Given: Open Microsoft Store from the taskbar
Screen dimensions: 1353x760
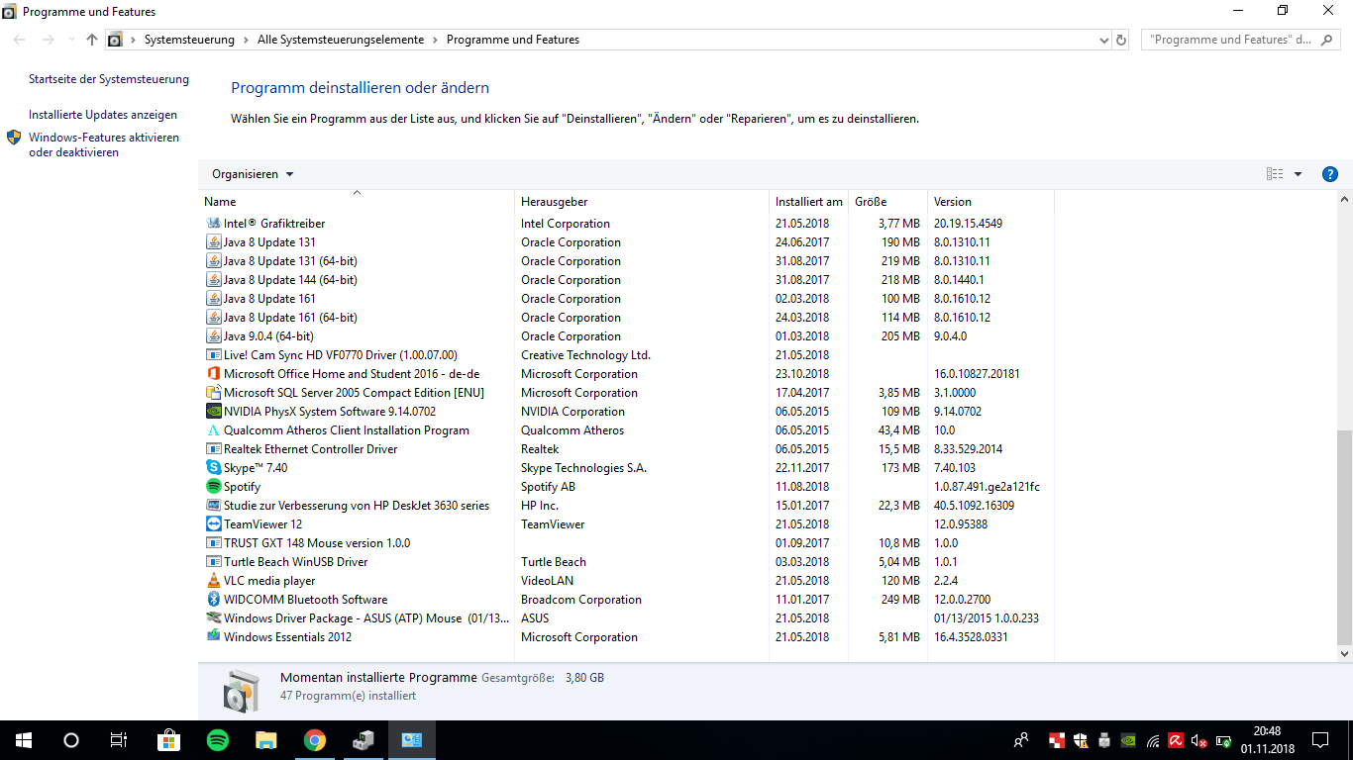Looking at the screenshot, I should tap(168, 740).
